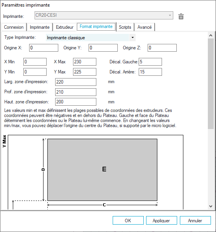Click the Y Min field
Screen dimensions: 216x232
click(x=35, y=72)
